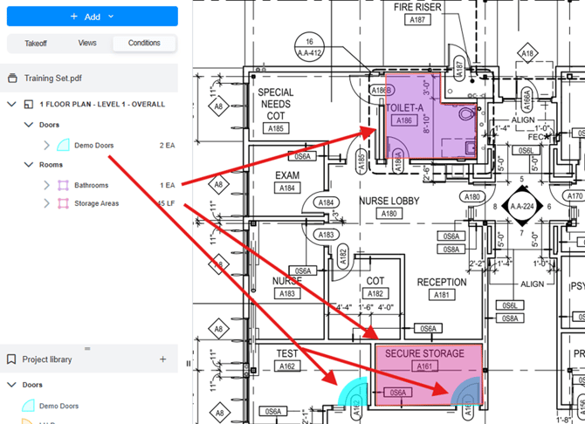Click the Training Set.pdf document icon
The image size is (585, 424).
click(12, 78)
